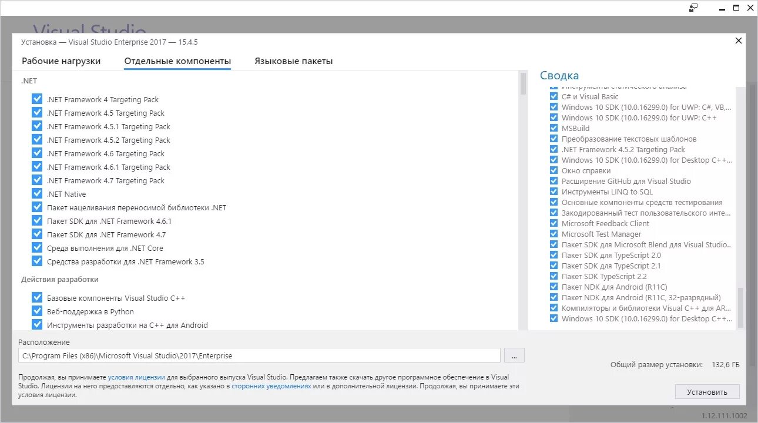Select the Отдельные компоненты tab
The width and height of the screenshot is (758, 423).
point(177,61)
